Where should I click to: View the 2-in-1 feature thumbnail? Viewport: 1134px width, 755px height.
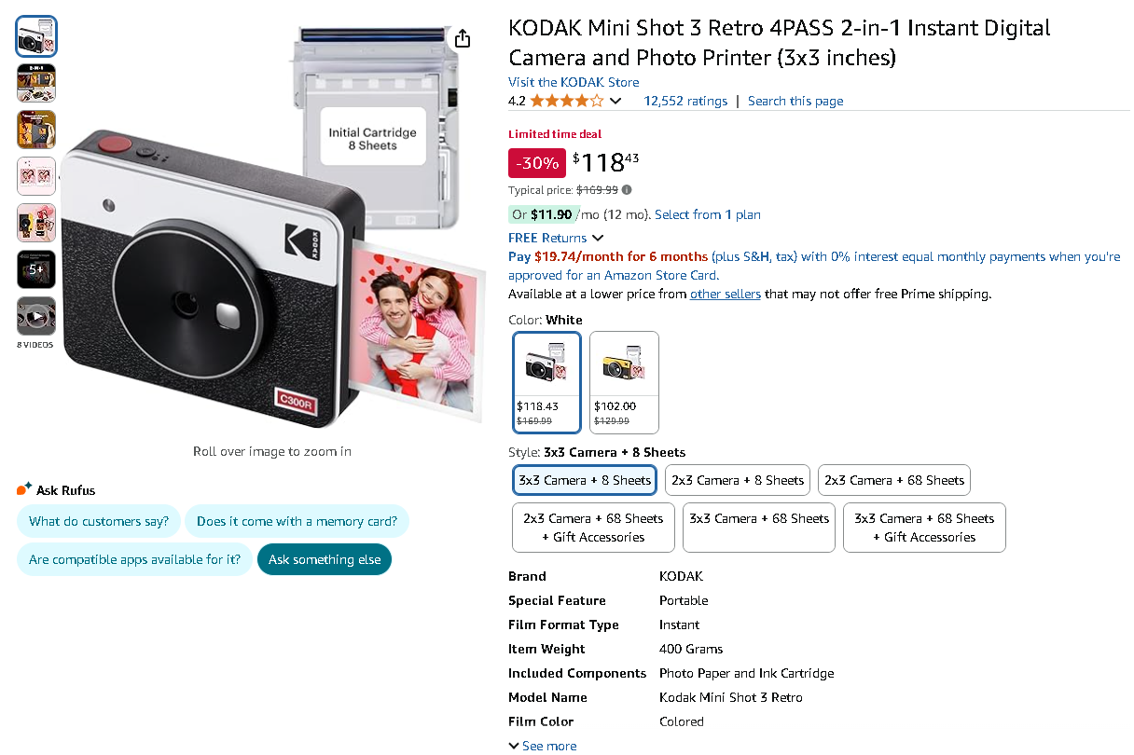tap(36, 83)
